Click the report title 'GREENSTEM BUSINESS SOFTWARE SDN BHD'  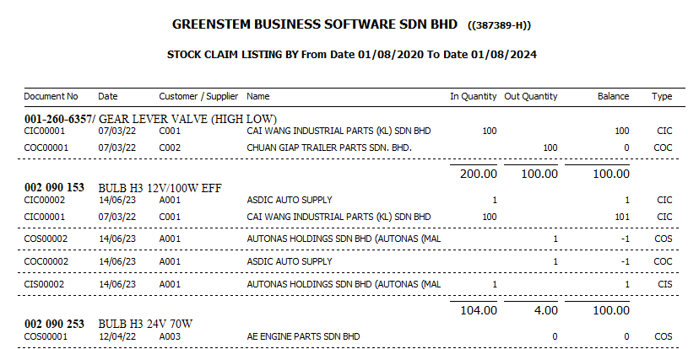coord(315,24)
